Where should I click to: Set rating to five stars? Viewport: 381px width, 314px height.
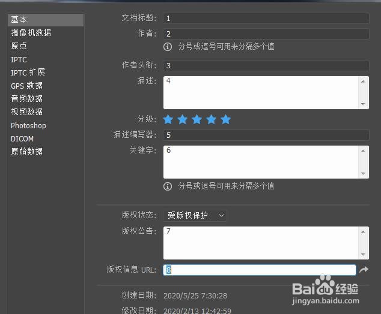click(226, 119)
